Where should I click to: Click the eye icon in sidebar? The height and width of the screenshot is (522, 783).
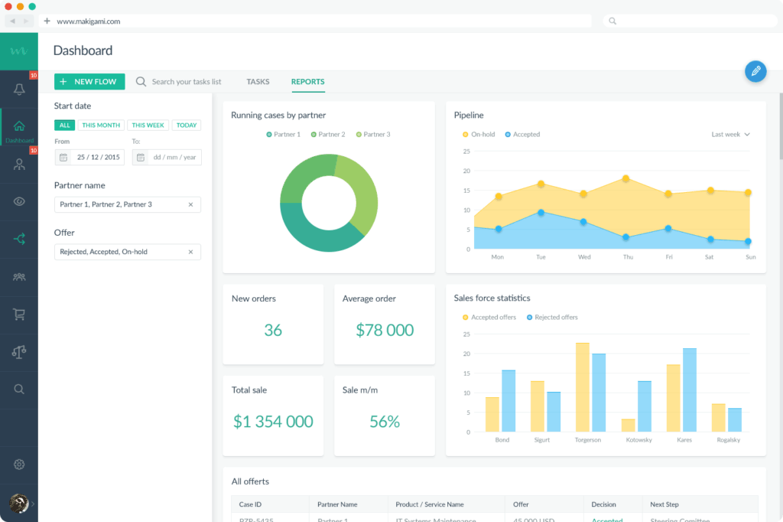[19, 201]
